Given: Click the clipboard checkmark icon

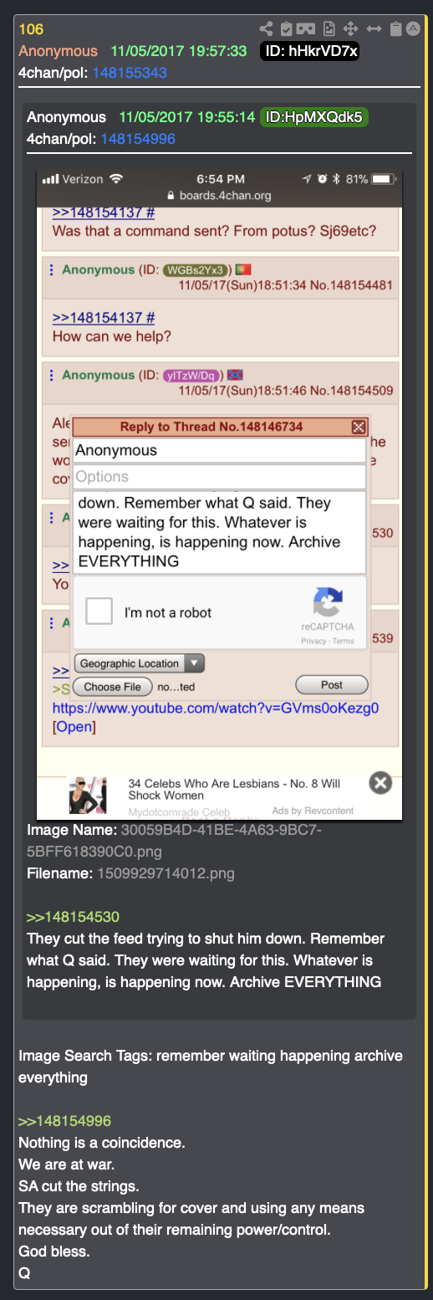Looking at the screenshot, I should click(x=288, y=29).
